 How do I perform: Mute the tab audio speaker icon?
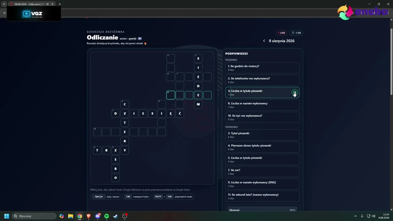48,4
